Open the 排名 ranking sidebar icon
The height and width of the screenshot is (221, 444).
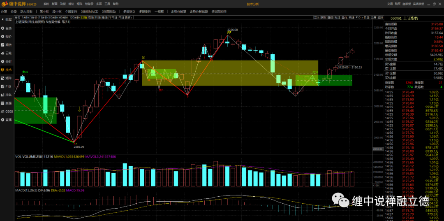7,95
